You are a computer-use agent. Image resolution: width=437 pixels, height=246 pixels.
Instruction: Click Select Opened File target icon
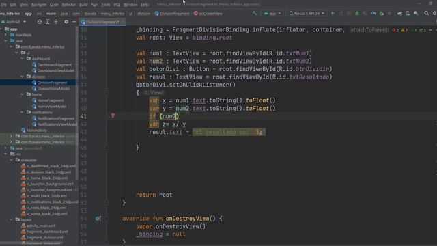(x=40, y=21)
